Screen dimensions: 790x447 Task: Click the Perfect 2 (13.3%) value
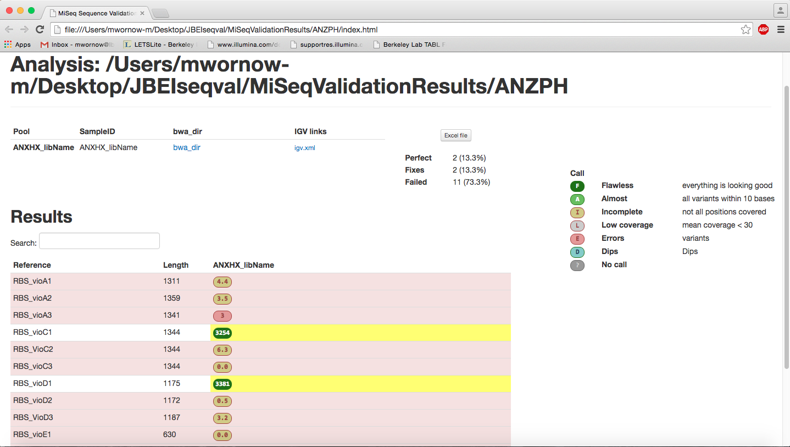(x=469, y=158)
